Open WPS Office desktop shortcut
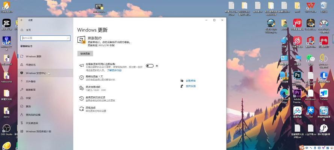Viewport: 334px width, 150px height. pos(311,7)
